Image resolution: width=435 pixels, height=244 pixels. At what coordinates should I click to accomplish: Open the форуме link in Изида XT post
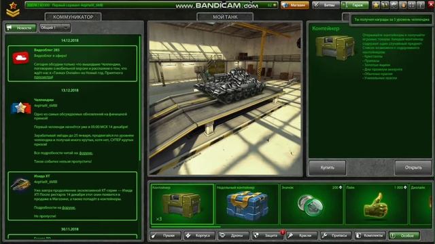coord(69,207)
